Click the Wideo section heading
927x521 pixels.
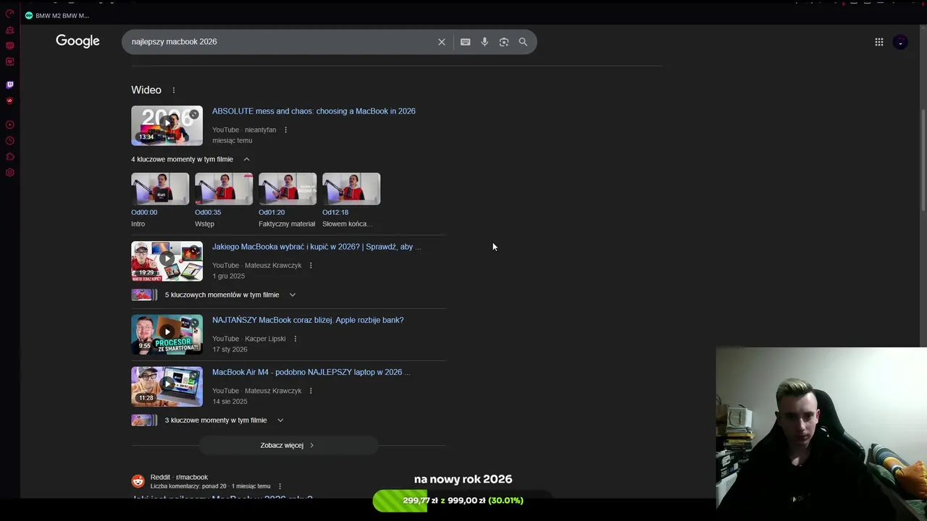pyautogui.click(x=146, y=90)
